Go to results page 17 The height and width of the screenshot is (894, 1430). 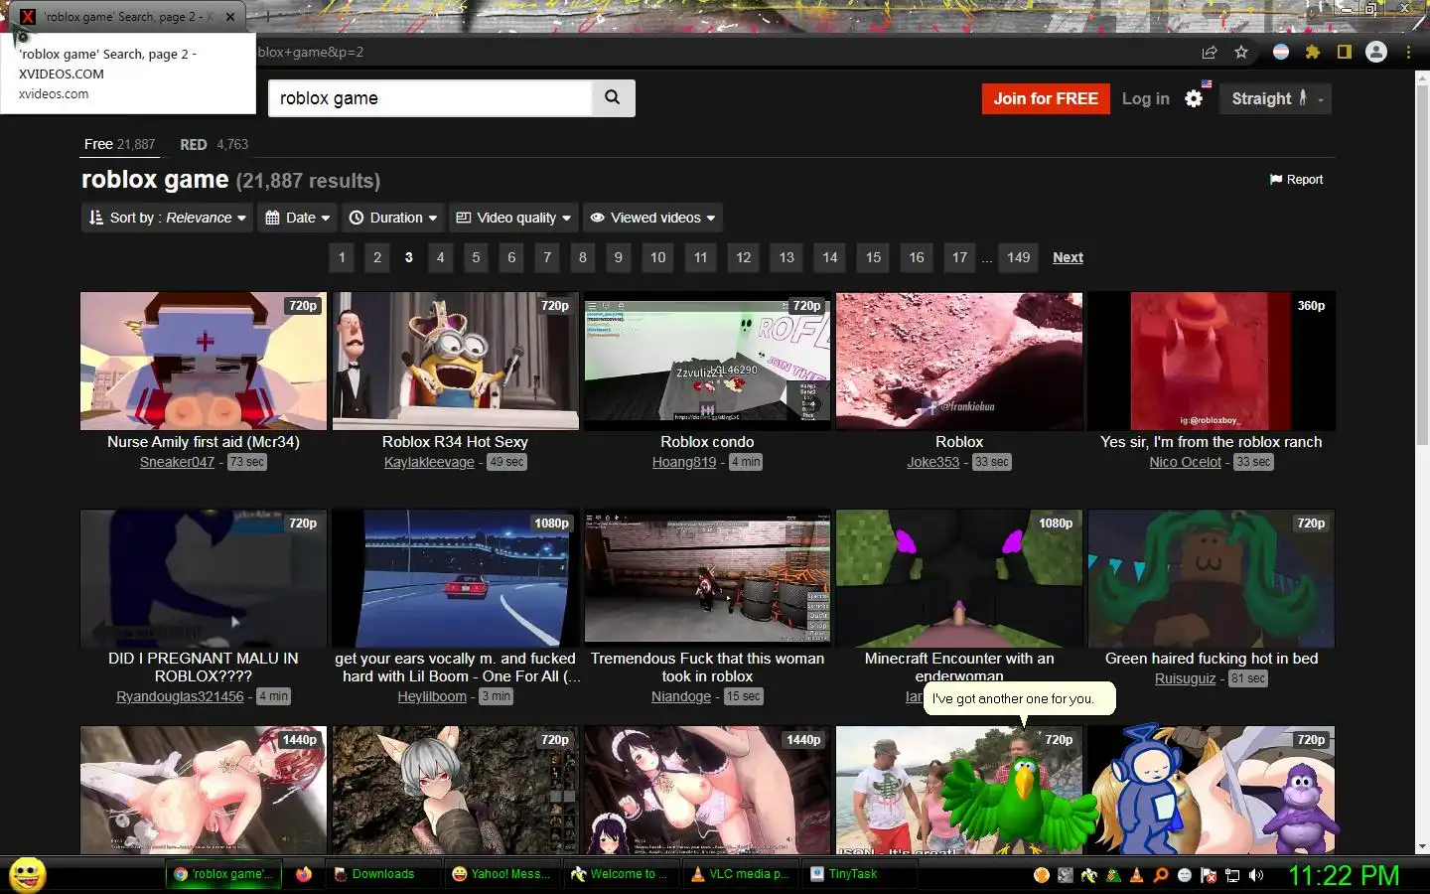pyautogui.click(x=960, y=257)
